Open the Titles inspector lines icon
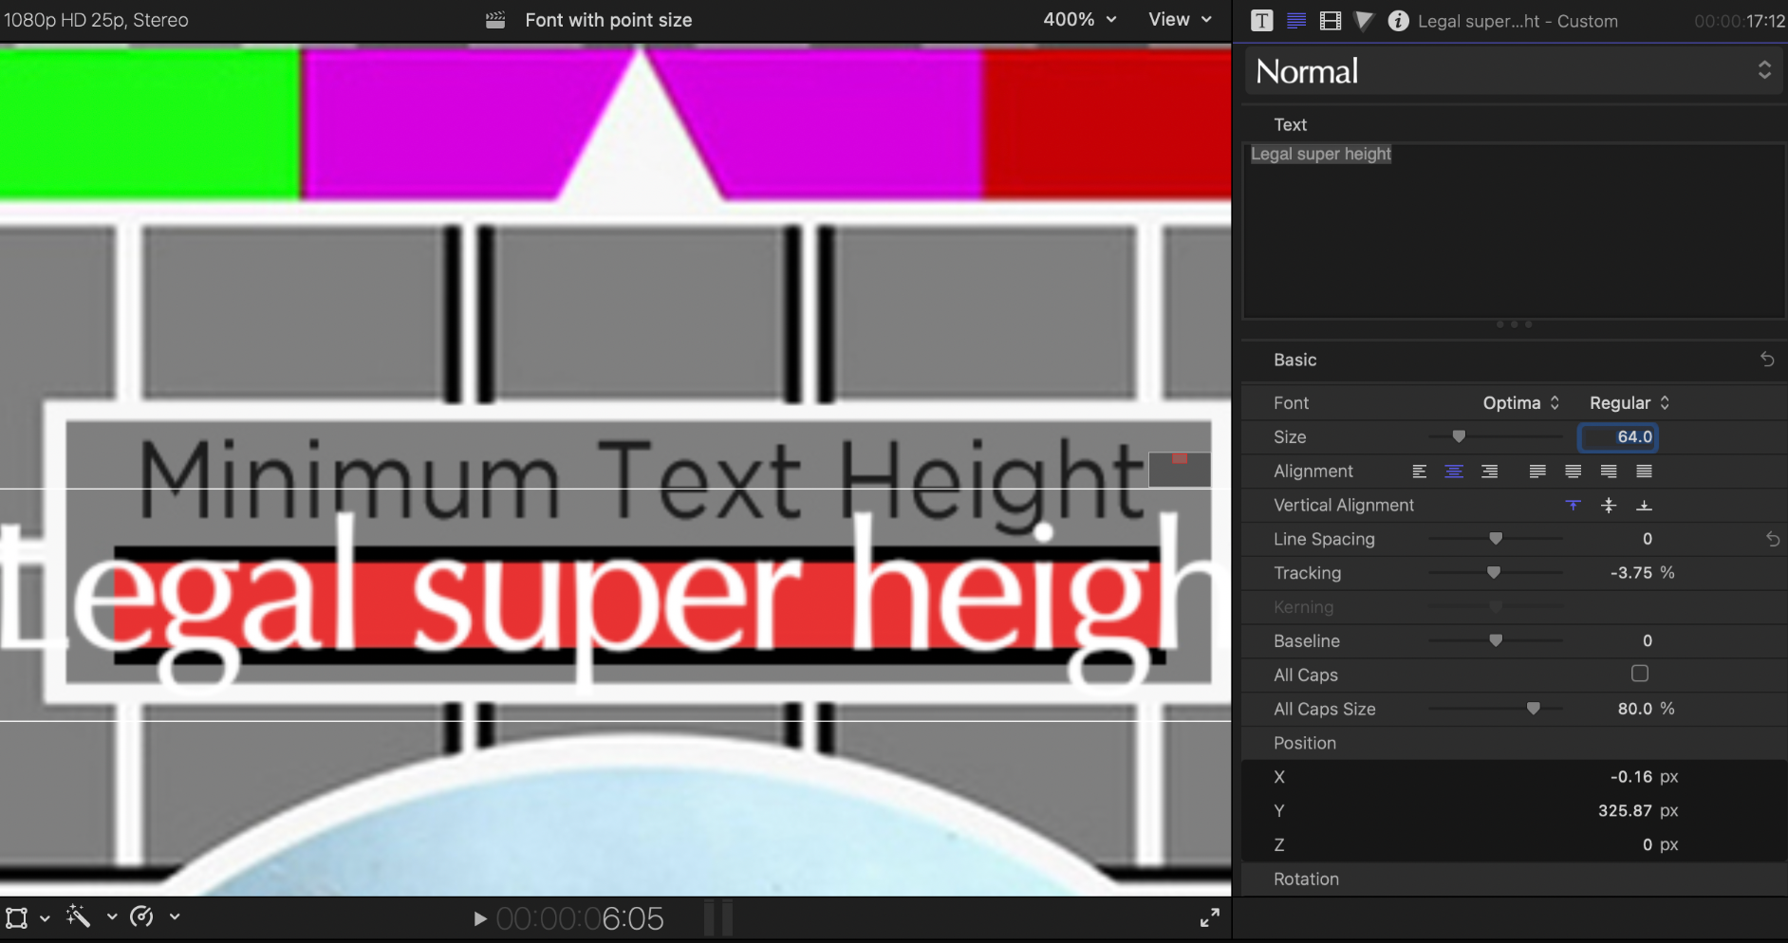1788x943 pixels. (1295, 21)
